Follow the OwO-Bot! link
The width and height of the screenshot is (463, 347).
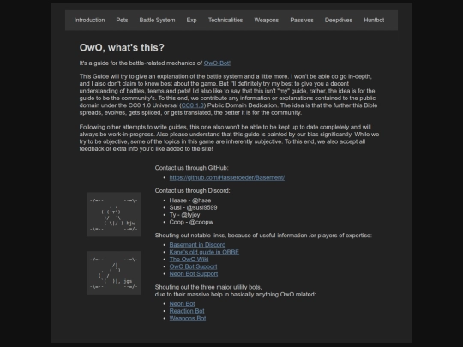click(217, 63)
